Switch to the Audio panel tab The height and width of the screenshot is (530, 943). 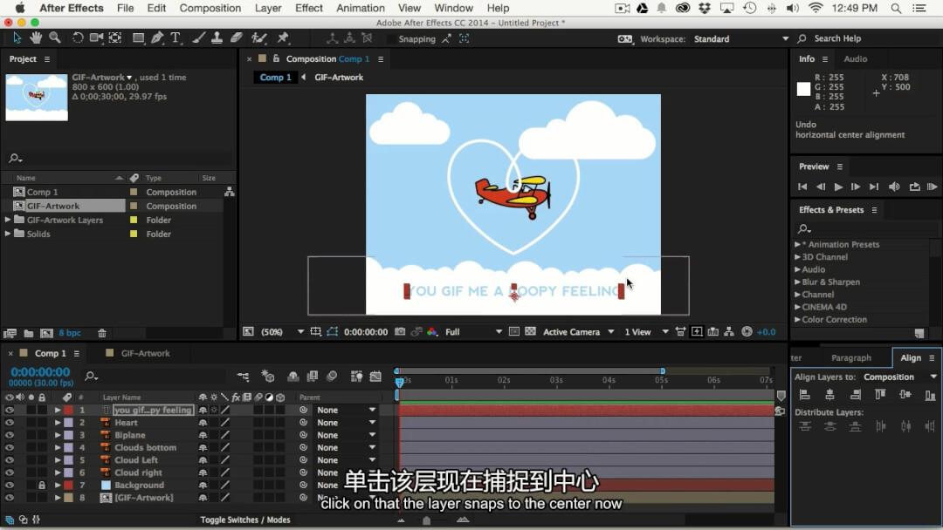pos(855,58)
